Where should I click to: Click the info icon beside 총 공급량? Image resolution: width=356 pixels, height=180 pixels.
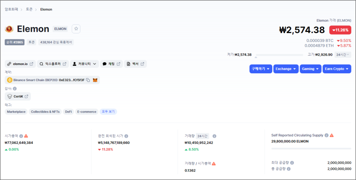289,169
